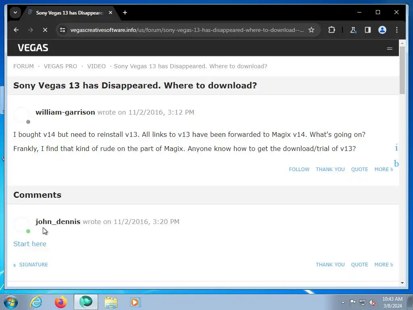The height and width of the screenshot is (310, 413).
Task: Open site information icon in address bar
Action: [x=63, y=30]
